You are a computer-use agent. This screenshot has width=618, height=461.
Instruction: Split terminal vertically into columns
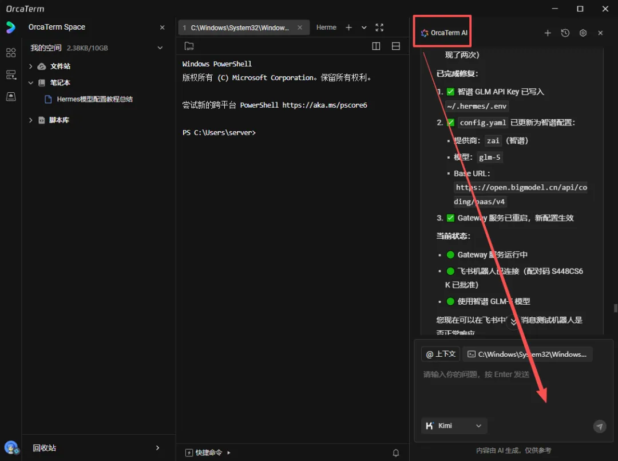point(376,46)
